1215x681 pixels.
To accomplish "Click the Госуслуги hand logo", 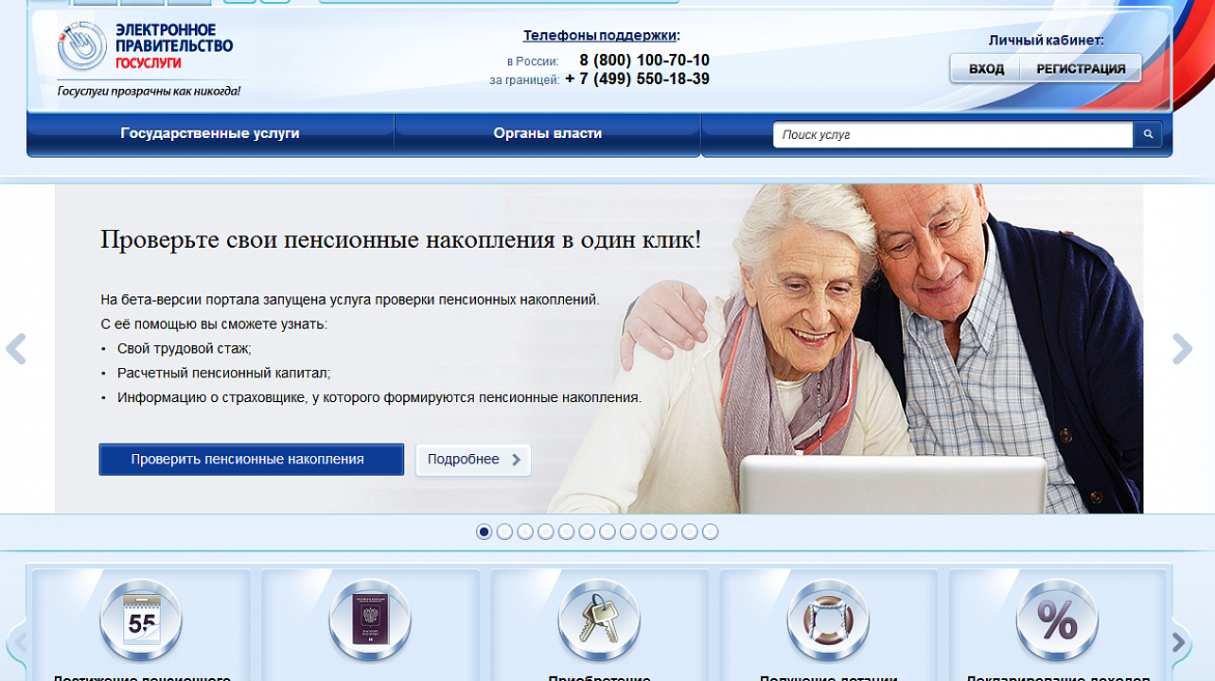I will point(82,46).
